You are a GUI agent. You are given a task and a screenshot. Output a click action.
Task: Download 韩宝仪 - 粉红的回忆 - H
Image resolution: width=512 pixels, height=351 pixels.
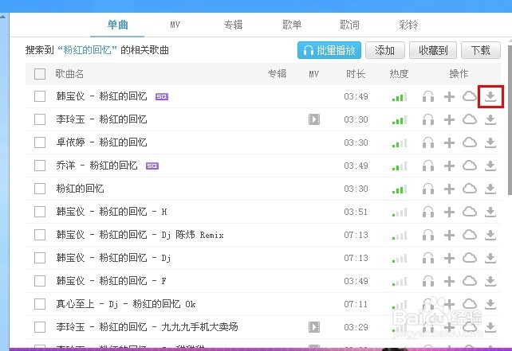coord(490,213)
